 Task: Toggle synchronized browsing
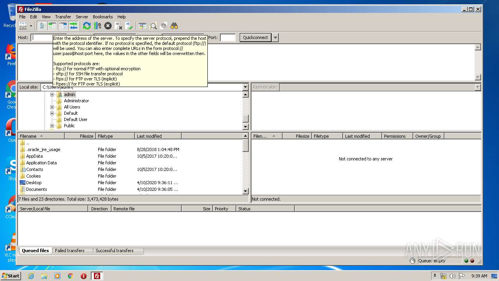point(164,26)
